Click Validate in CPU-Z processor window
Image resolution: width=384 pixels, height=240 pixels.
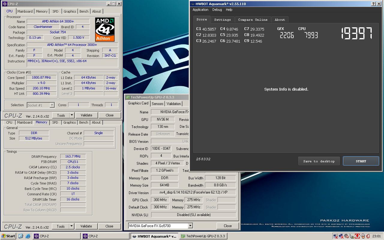coord(86,115)
